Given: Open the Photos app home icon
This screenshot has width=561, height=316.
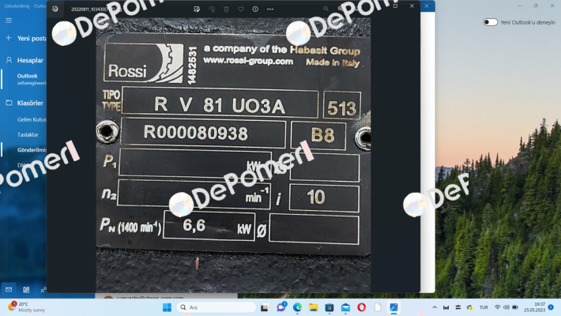Looking at the screenshot, I should coord(55,9).
